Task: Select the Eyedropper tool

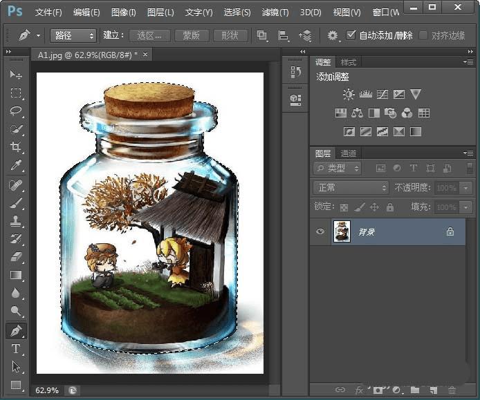Action: (x=16, y=165)
